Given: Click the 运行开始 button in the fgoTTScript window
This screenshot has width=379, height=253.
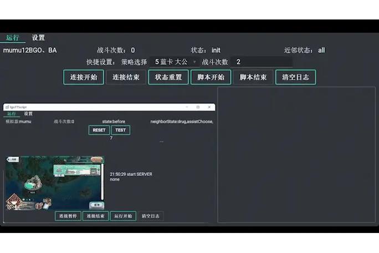Looking at the screenshot, I should 123,216.
